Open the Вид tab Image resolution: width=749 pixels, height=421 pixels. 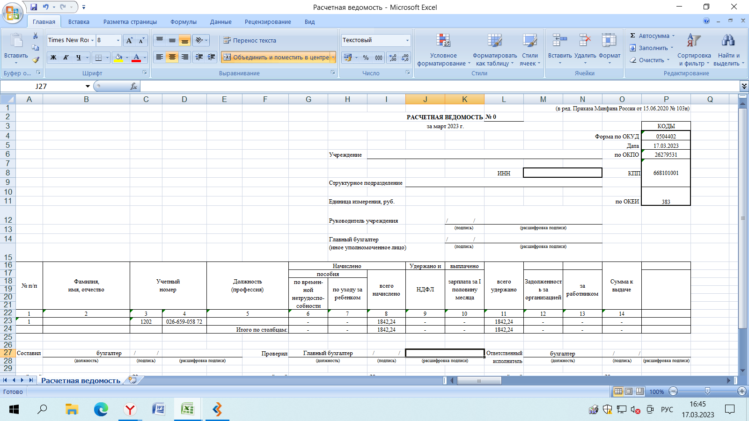pyautogui.click(x=309, y=22)
